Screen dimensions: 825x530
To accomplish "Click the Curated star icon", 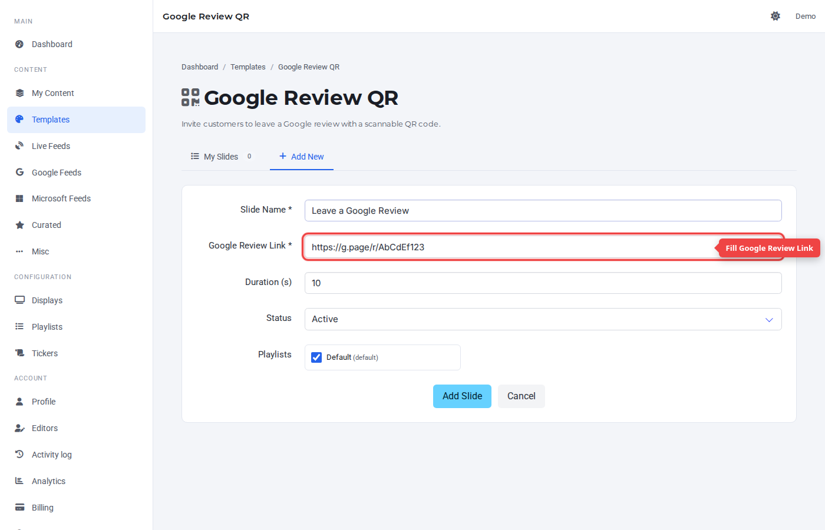I will pyautogui.click(x=19, y=225).
